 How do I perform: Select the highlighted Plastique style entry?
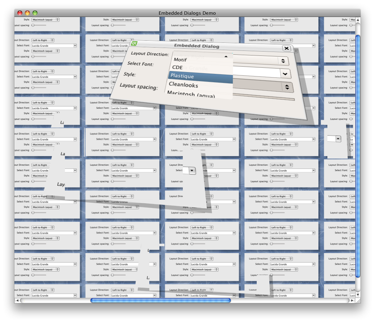[x=200, y=77]
